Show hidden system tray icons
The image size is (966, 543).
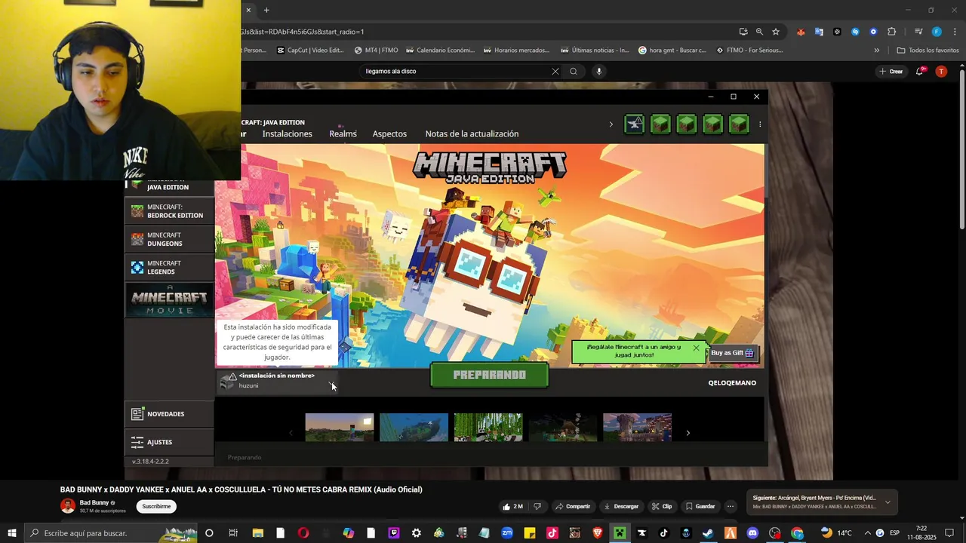pos(867,533)
